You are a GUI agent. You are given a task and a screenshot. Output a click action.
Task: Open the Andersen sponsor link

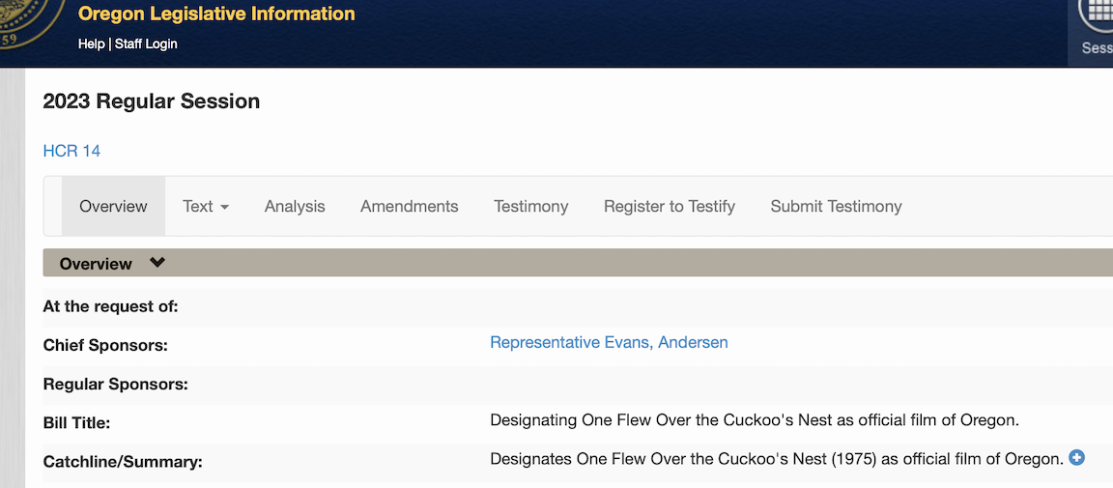click(x=693, y=342)
